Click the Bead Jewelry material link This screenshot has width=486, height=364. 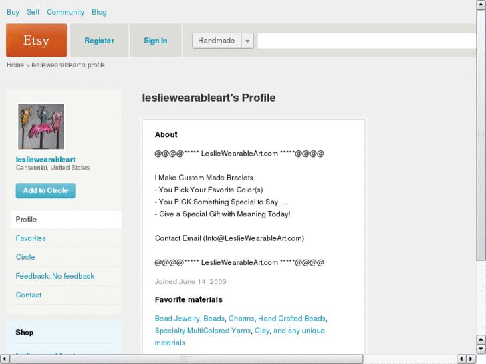[x=177, y=319]
